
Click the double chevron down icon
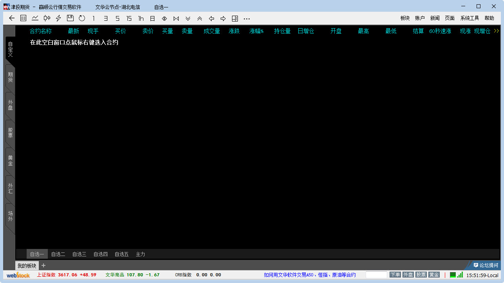(x=188, y=18)
